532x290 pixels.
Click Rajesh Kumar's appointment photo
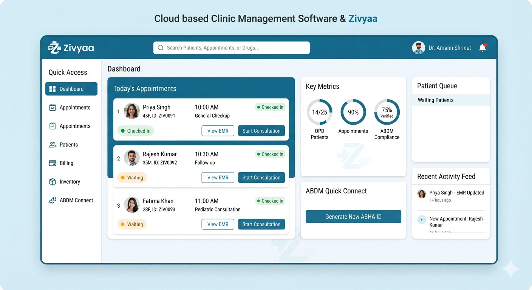coord(132,158)
